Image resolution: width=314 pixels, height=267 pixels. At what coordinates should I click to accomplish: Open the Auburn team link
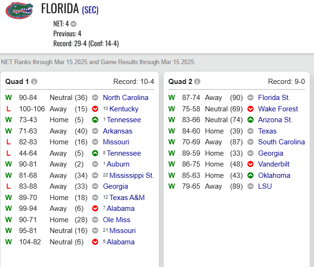point(118,164)
